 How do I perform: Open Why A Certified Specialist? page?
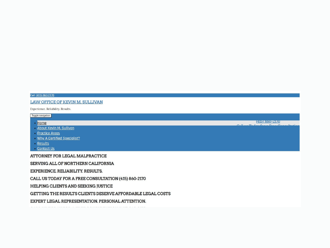click(59, 138)
